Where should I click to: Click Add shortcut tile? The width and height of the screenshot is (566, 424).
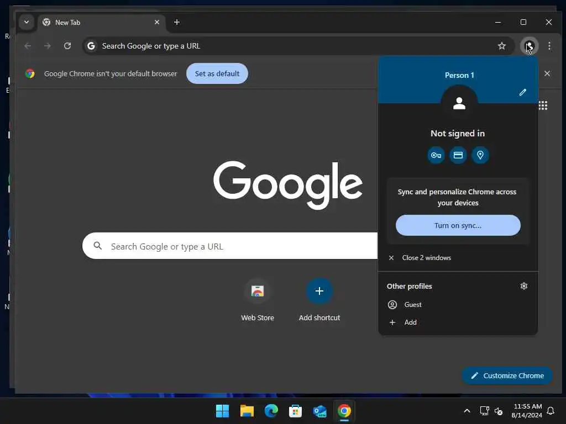tap(319, 300)
